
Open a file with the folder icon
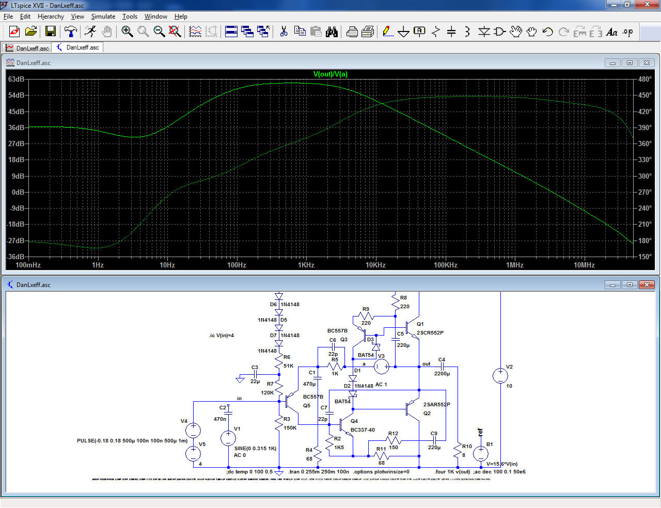pos(31,32)
